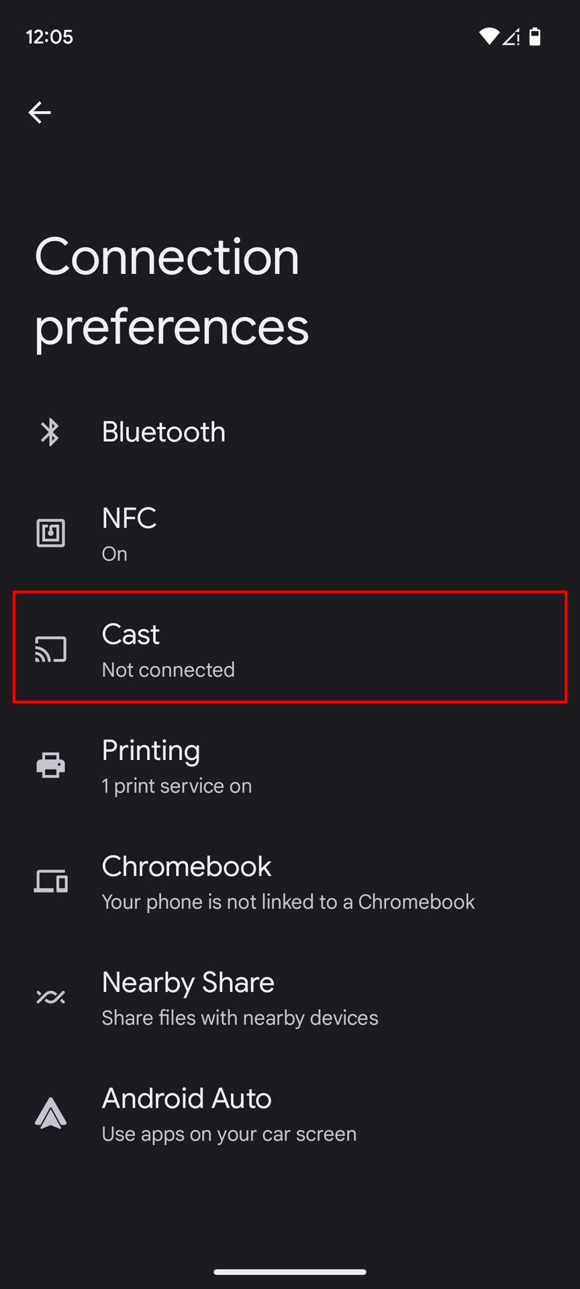This screenshot has height=1289, width=580.
Task: Tap the Chromebook devices icon
Action: [x=50, y=881]
